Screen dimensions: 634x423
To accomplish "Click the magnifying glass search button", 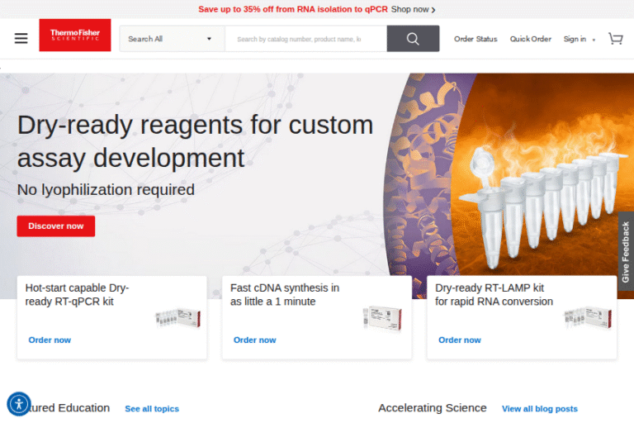I will pyautogui.click(x=413, y=39).
